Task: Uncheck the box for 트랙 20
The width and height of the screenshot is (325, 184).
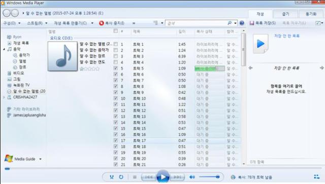Action: (x=116, y=158)
